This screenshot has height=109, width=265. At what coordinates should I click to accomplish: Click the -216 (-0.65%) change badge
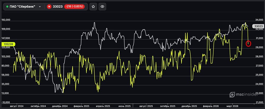coord(74,7)
